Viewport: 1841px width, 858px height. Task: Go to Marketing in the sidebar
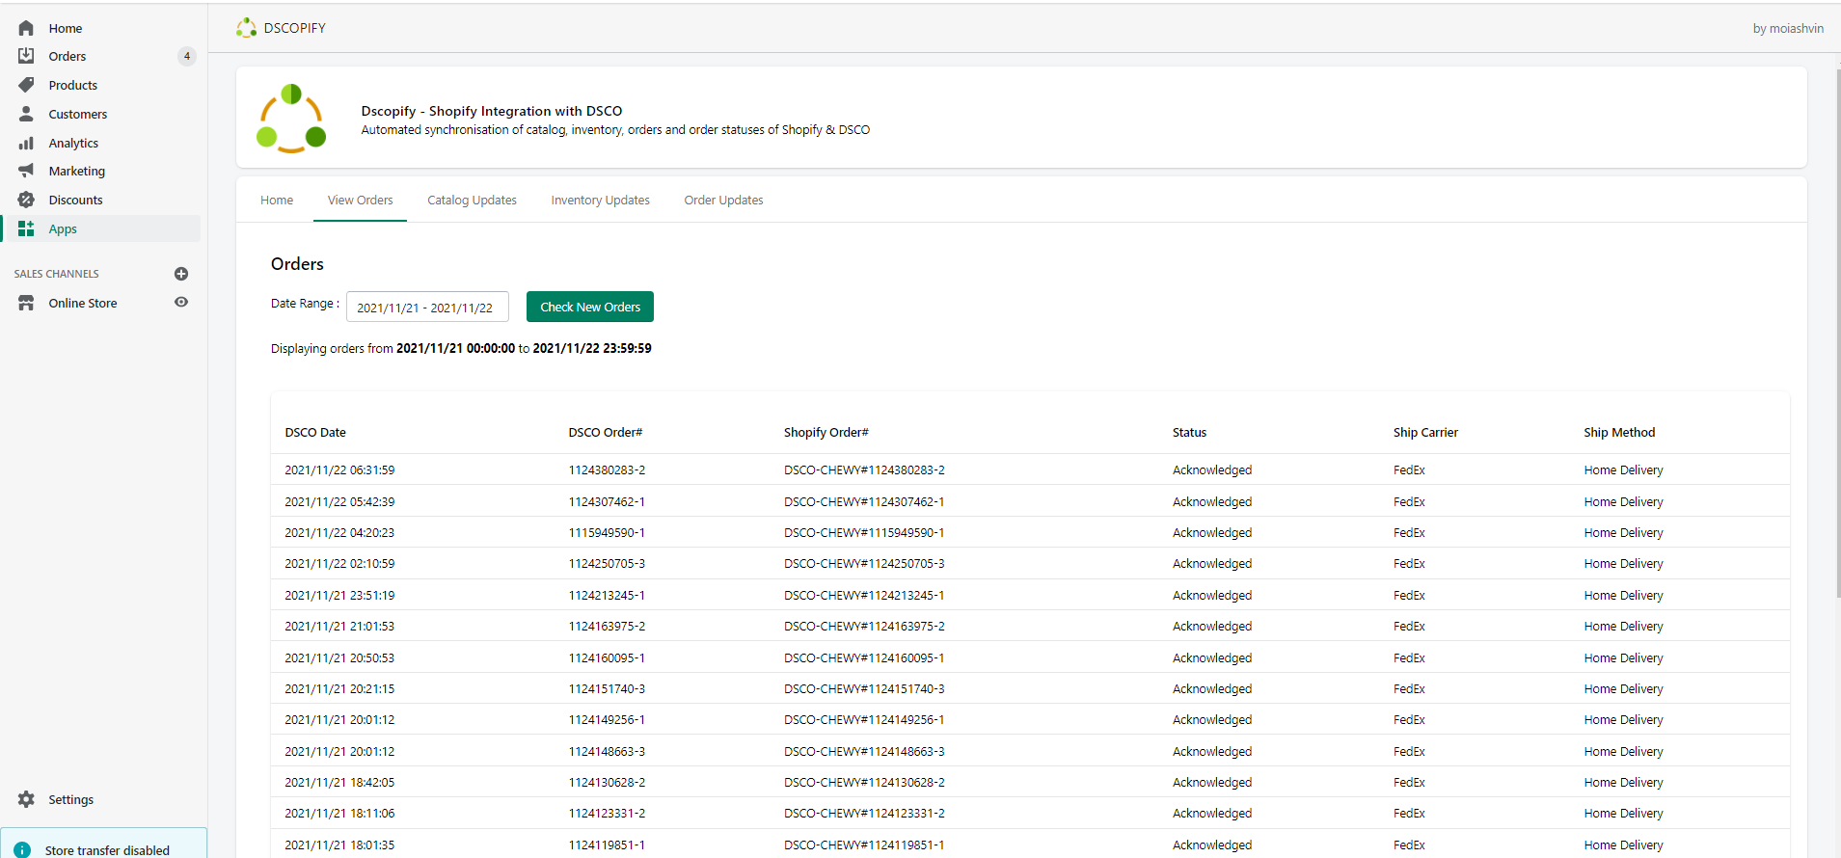[77, 171]
